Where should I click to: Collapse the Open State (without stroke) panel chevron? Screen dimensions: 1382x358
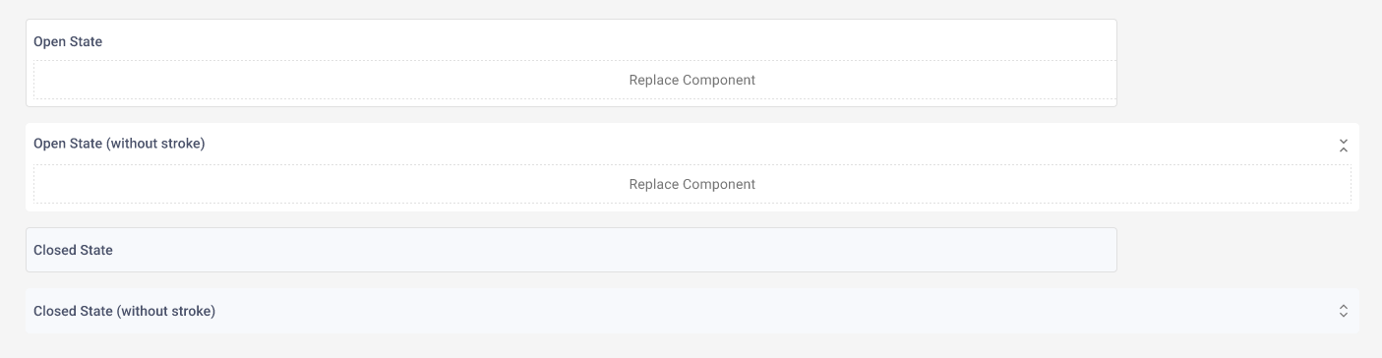(1343, 145)
